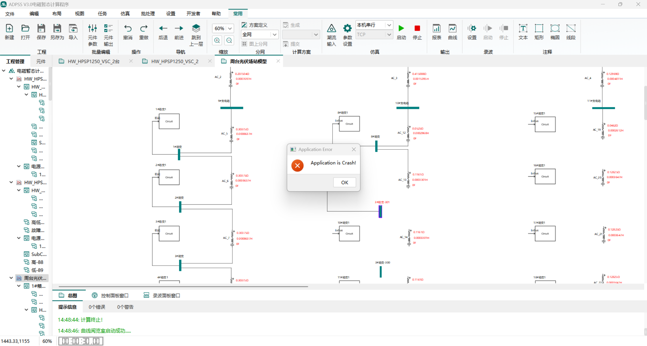Collapse the 周台光伏 project tree node

click(x=11, y=278)
